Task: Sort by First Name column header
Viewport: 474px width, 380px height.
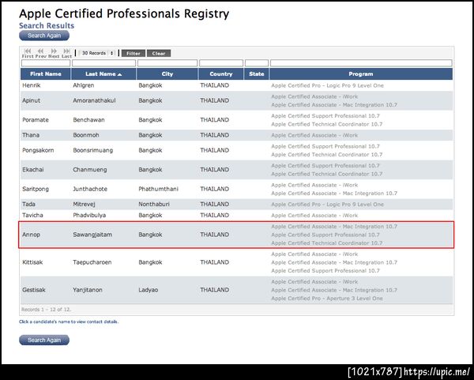Action: [46, 74]
